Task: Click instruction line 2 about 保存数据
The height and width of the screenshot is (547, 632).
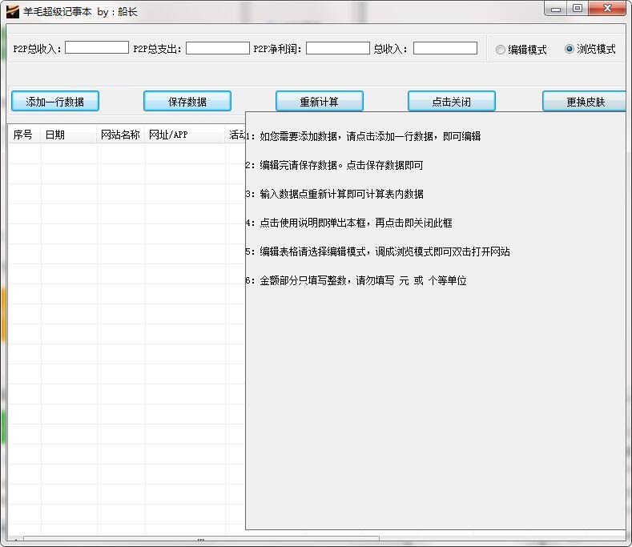Action: click(335, 165)
